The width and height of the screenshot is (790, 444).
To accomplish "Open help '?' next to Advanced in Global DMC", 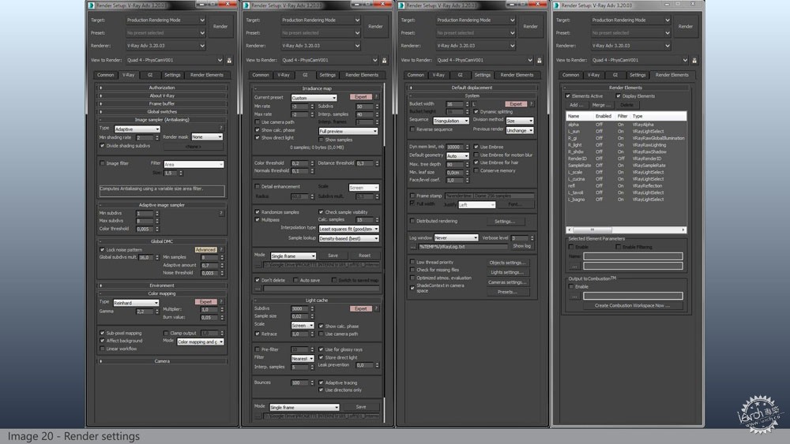I will [221, 249].
